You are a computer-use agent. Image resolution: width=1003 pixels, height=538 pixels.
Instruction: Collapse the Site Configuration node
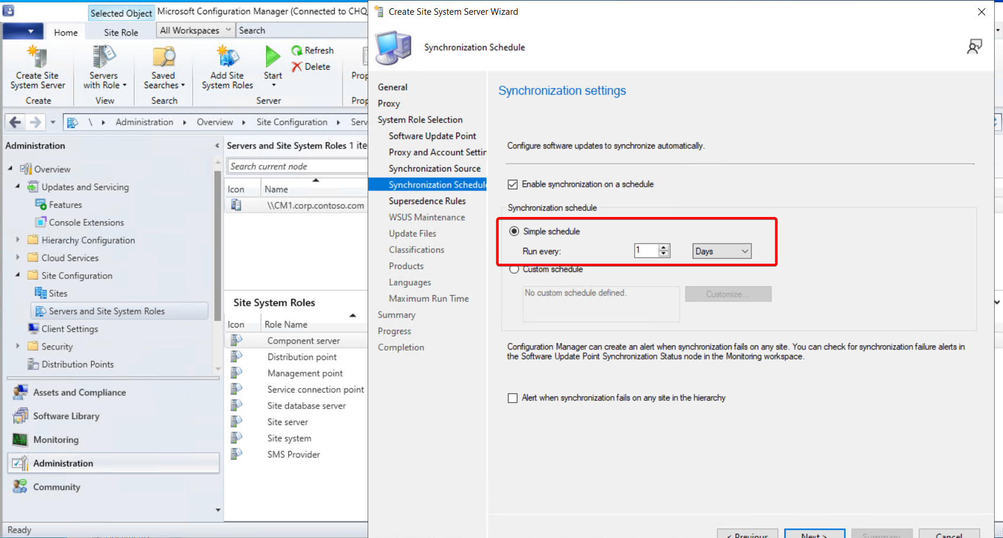(17, 276)
